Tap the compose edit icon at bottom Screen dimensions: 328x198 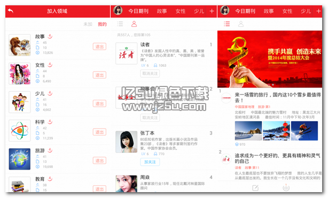point(255,188)
